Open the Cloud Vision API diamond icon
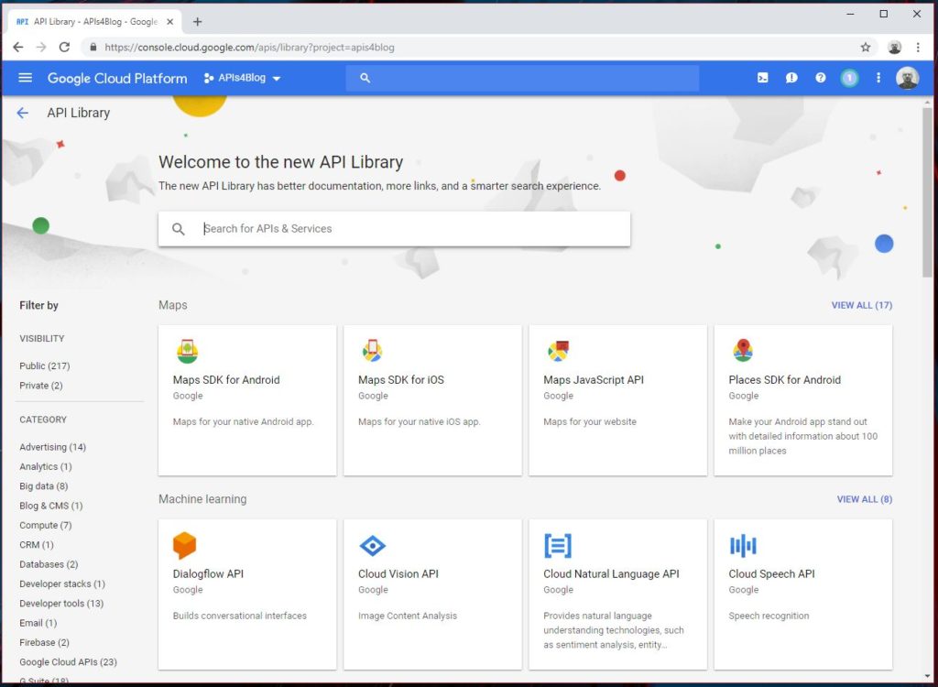Viewport: 938px width, 687px height. pyautogui.click(x=372, y=544)
